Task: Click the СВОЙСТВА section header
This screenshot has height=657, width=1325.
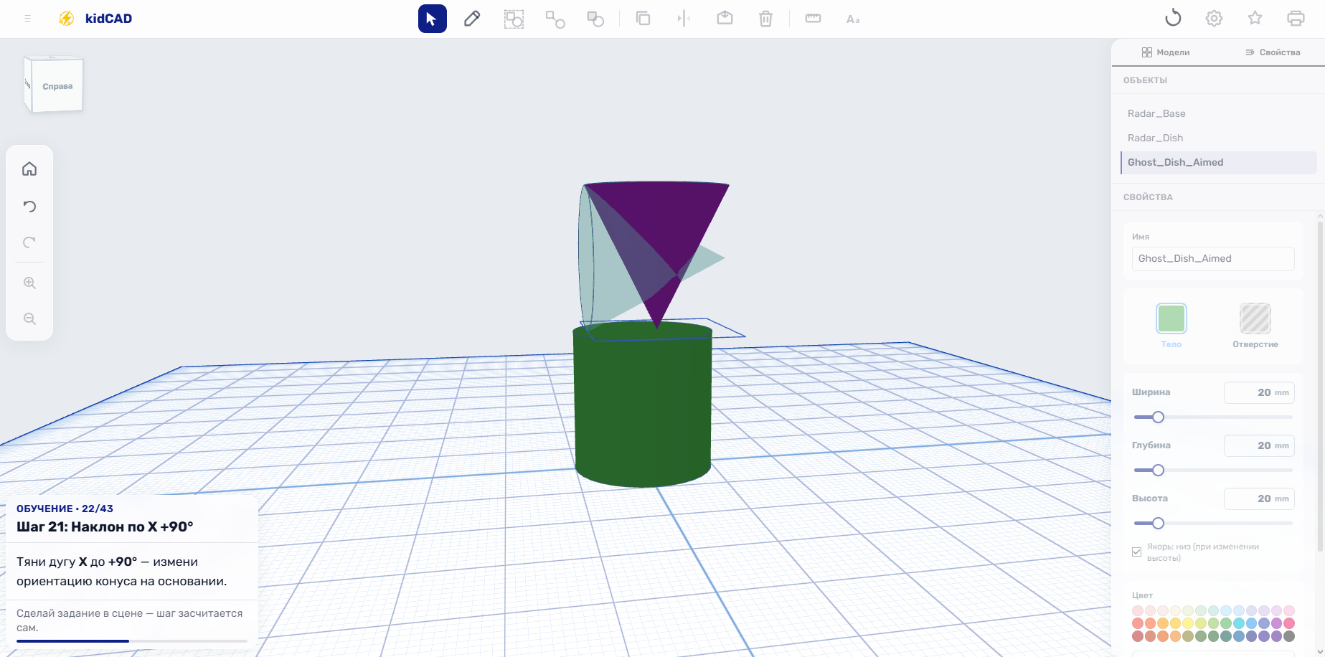Action: tap(1148, 197)
